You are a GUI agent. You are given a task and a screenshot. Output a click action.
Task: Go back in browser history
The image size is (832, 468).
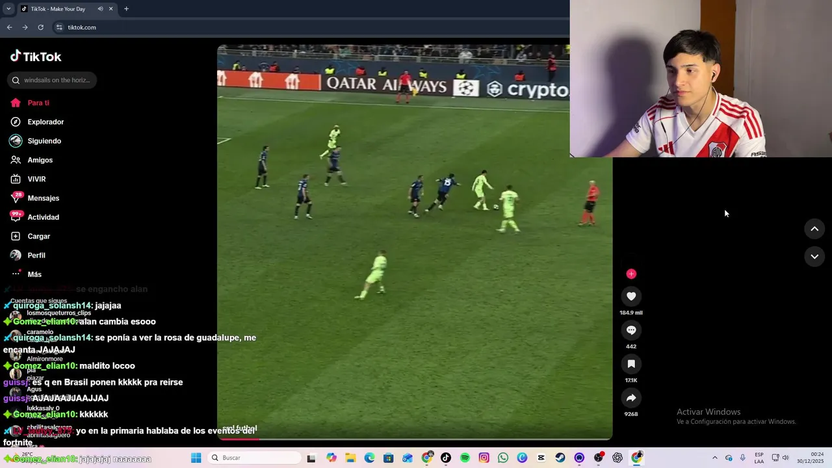click(x=9, y=27)
